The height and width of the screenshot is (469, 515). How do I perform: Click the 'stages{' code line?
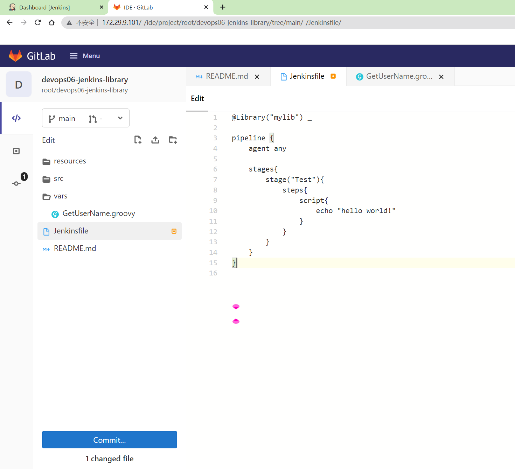(263, 169)
